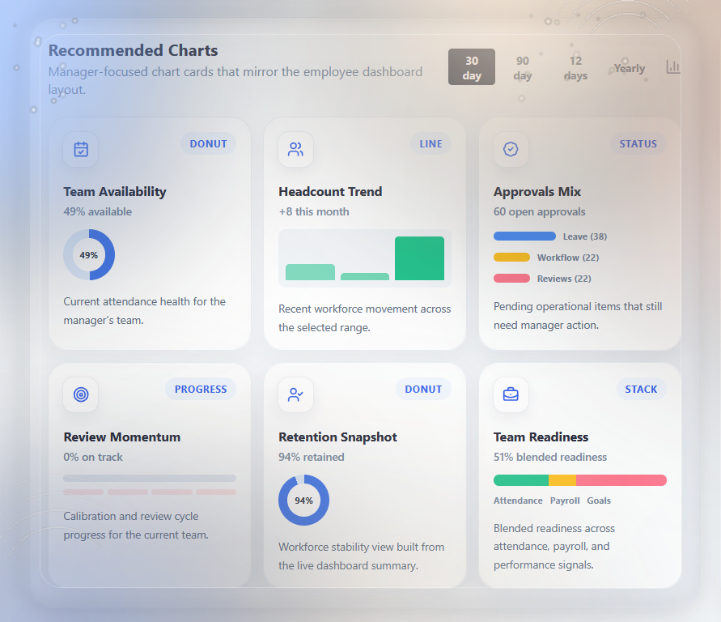Viewport: 721px width, 622px height.
Task: Click the Team Readiness card title
Action: (x=541, y=437)
